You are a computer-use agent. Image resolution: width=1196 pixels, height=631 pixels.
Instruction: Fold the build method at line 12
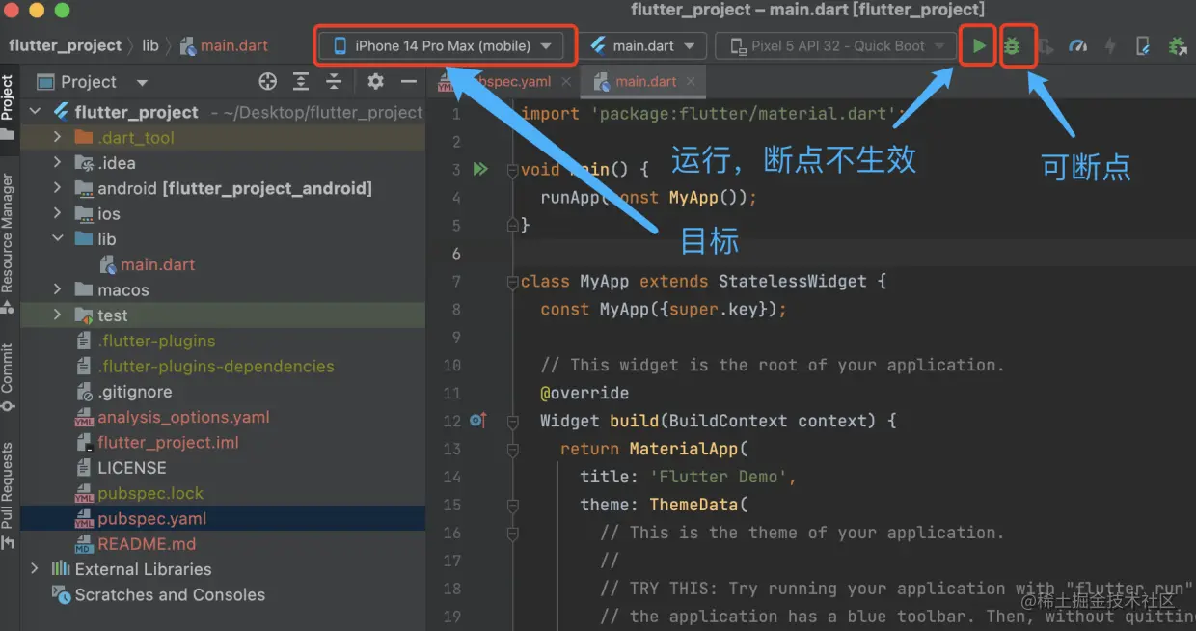[x=513, y=421]
